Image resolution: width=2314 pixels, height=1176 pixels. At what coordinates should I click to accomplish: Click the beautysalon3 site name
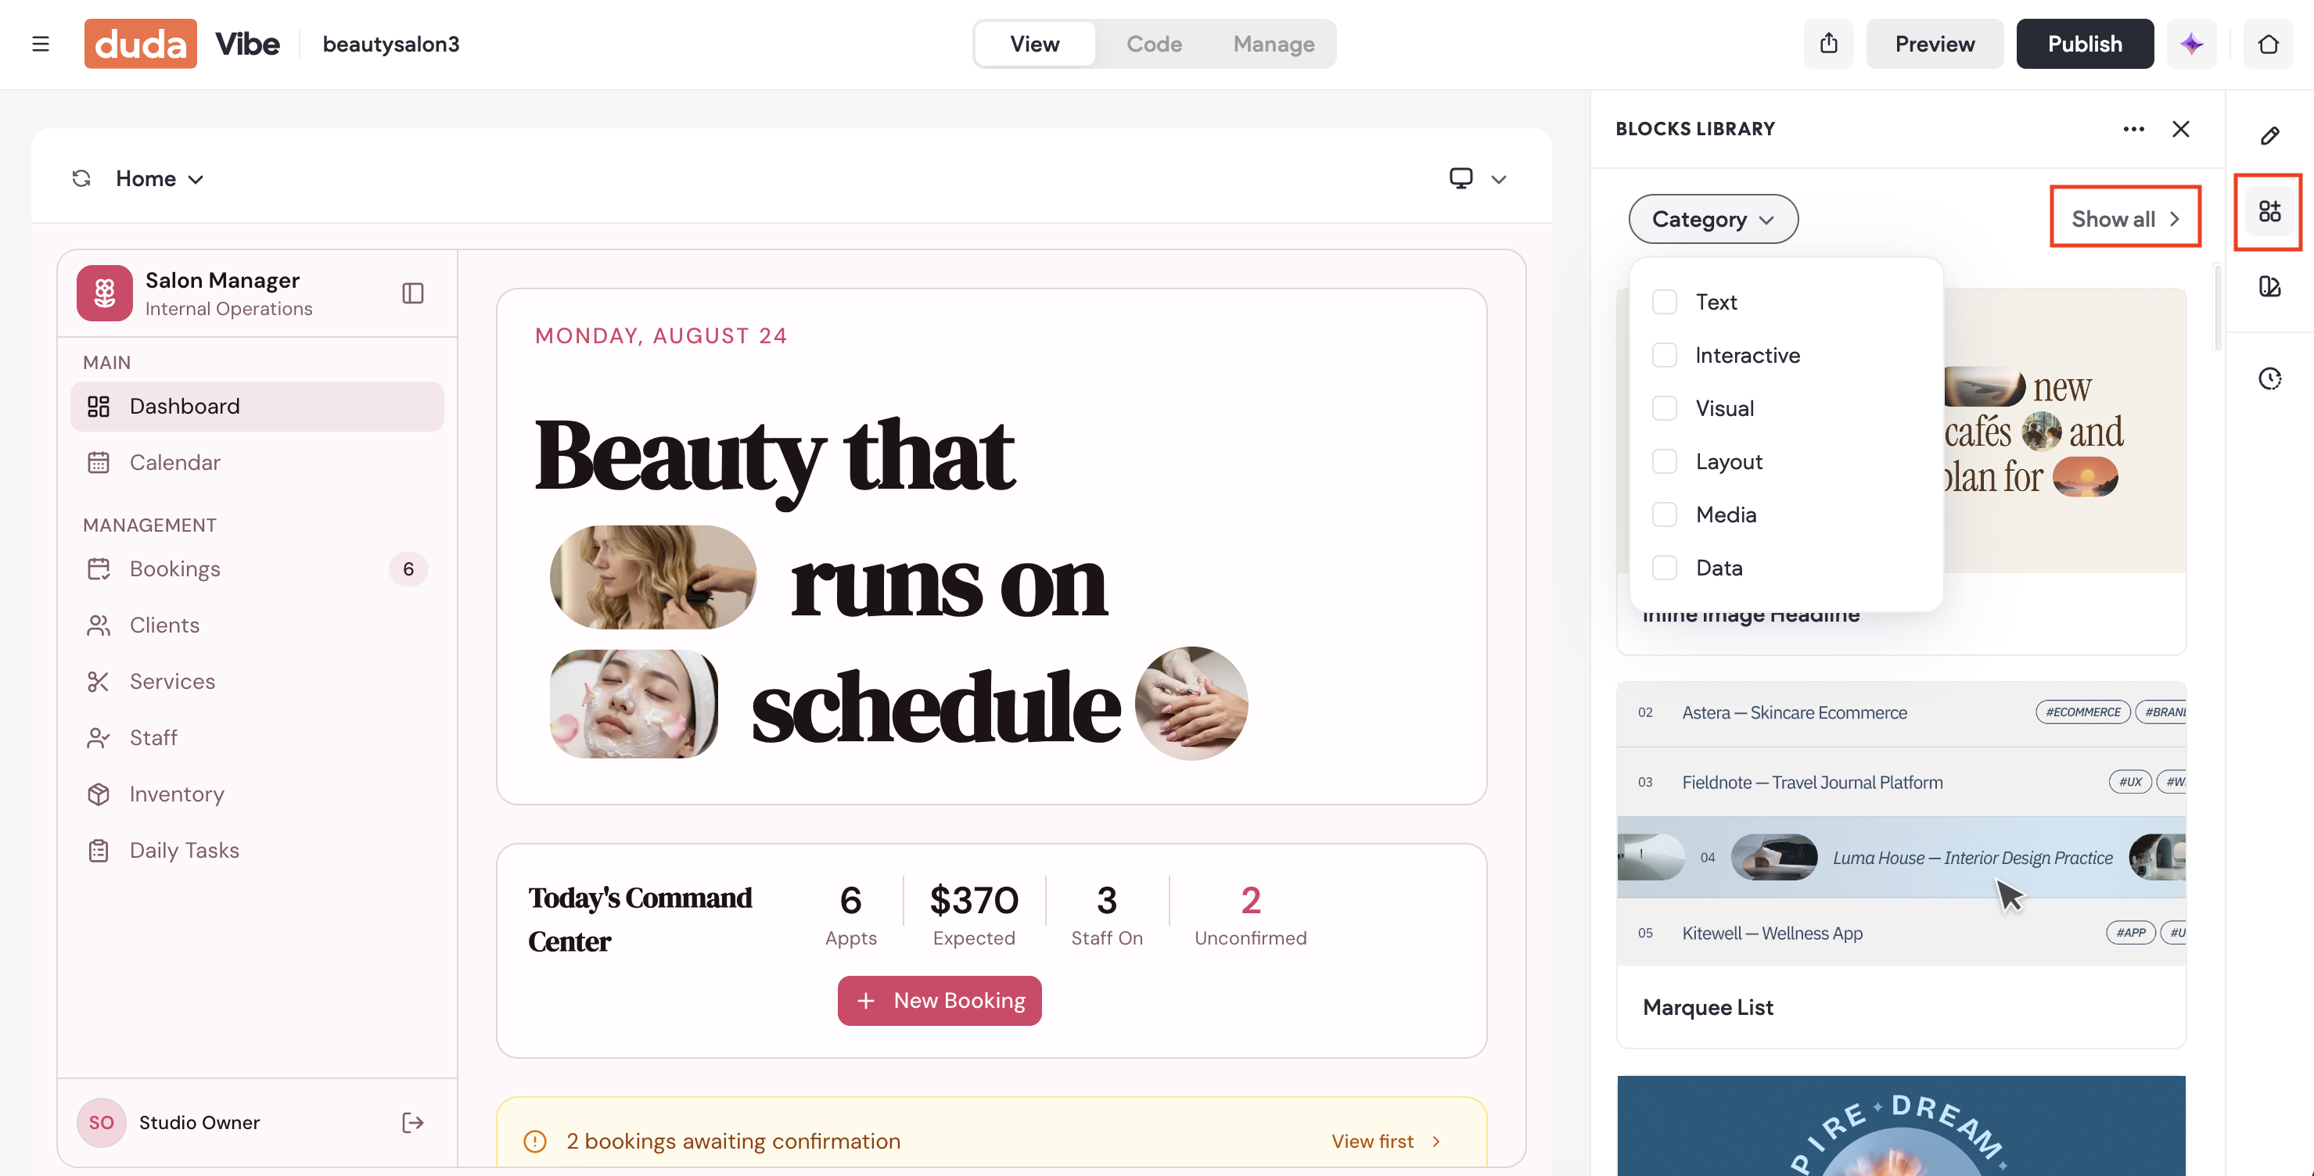pos(391,44)
